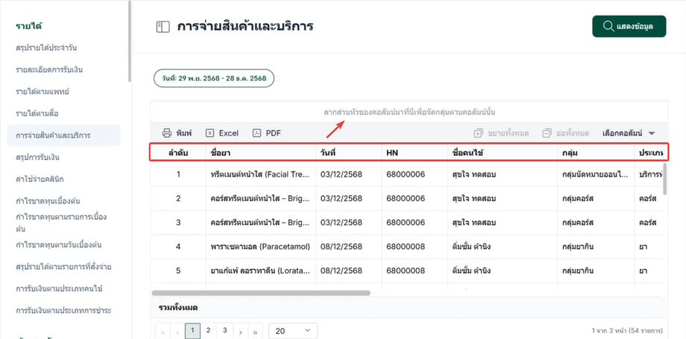
Task: Click the horizontal scrollbar of the table
Action: coord(261,293)
